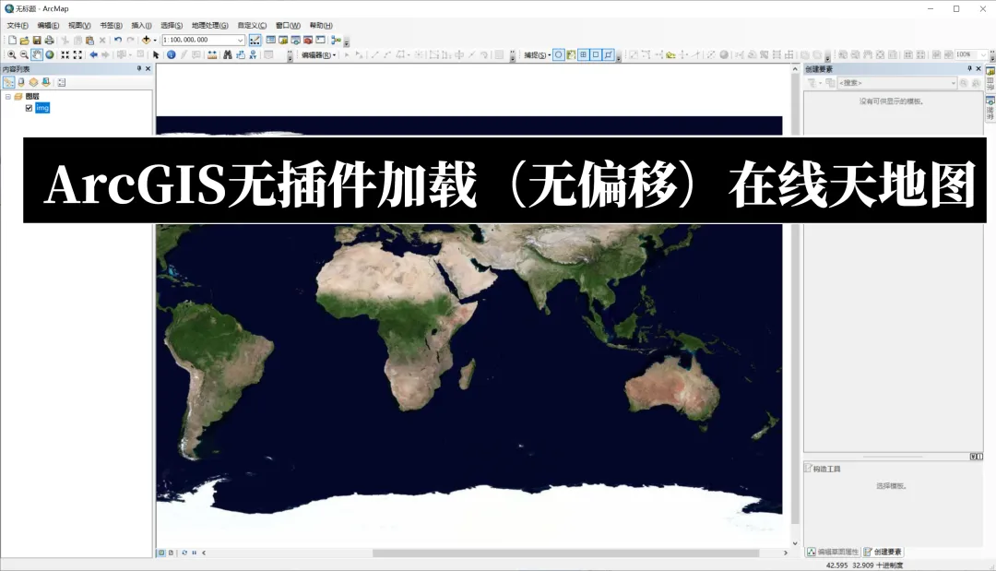Open the 编辑(E) menu

tap(48, 26)
